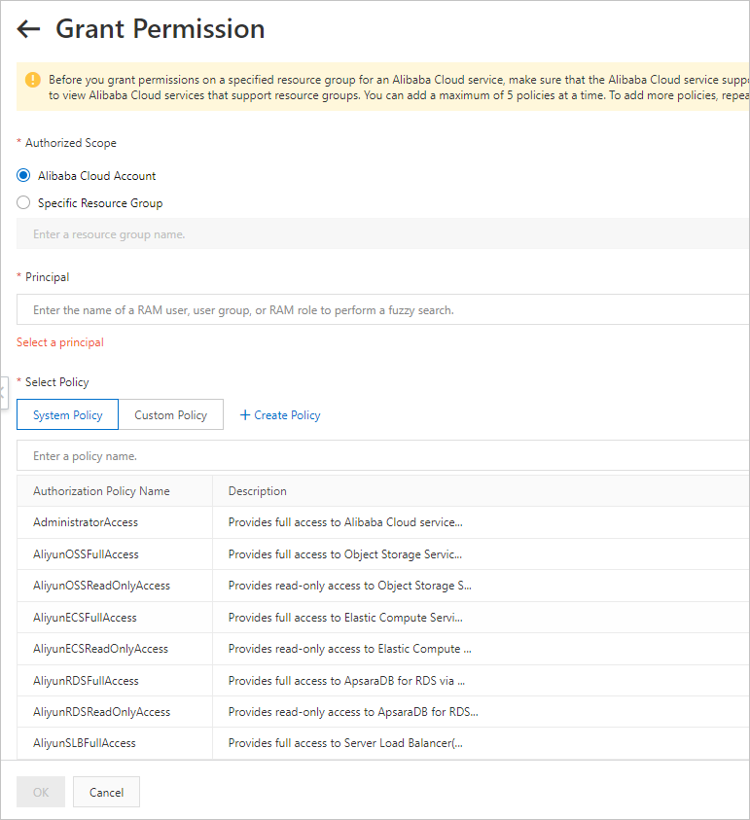This screenshot has height=820, width=750.
Task: Click description 'Provides full access to Alibaba Cloud service...'
Action: pos(345,522)
